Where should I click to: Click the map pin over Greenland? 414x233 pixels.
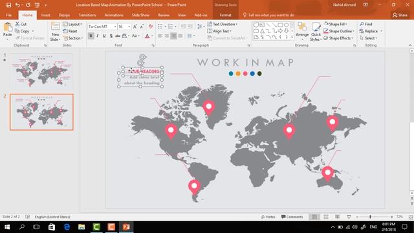(x=209, y=108)
